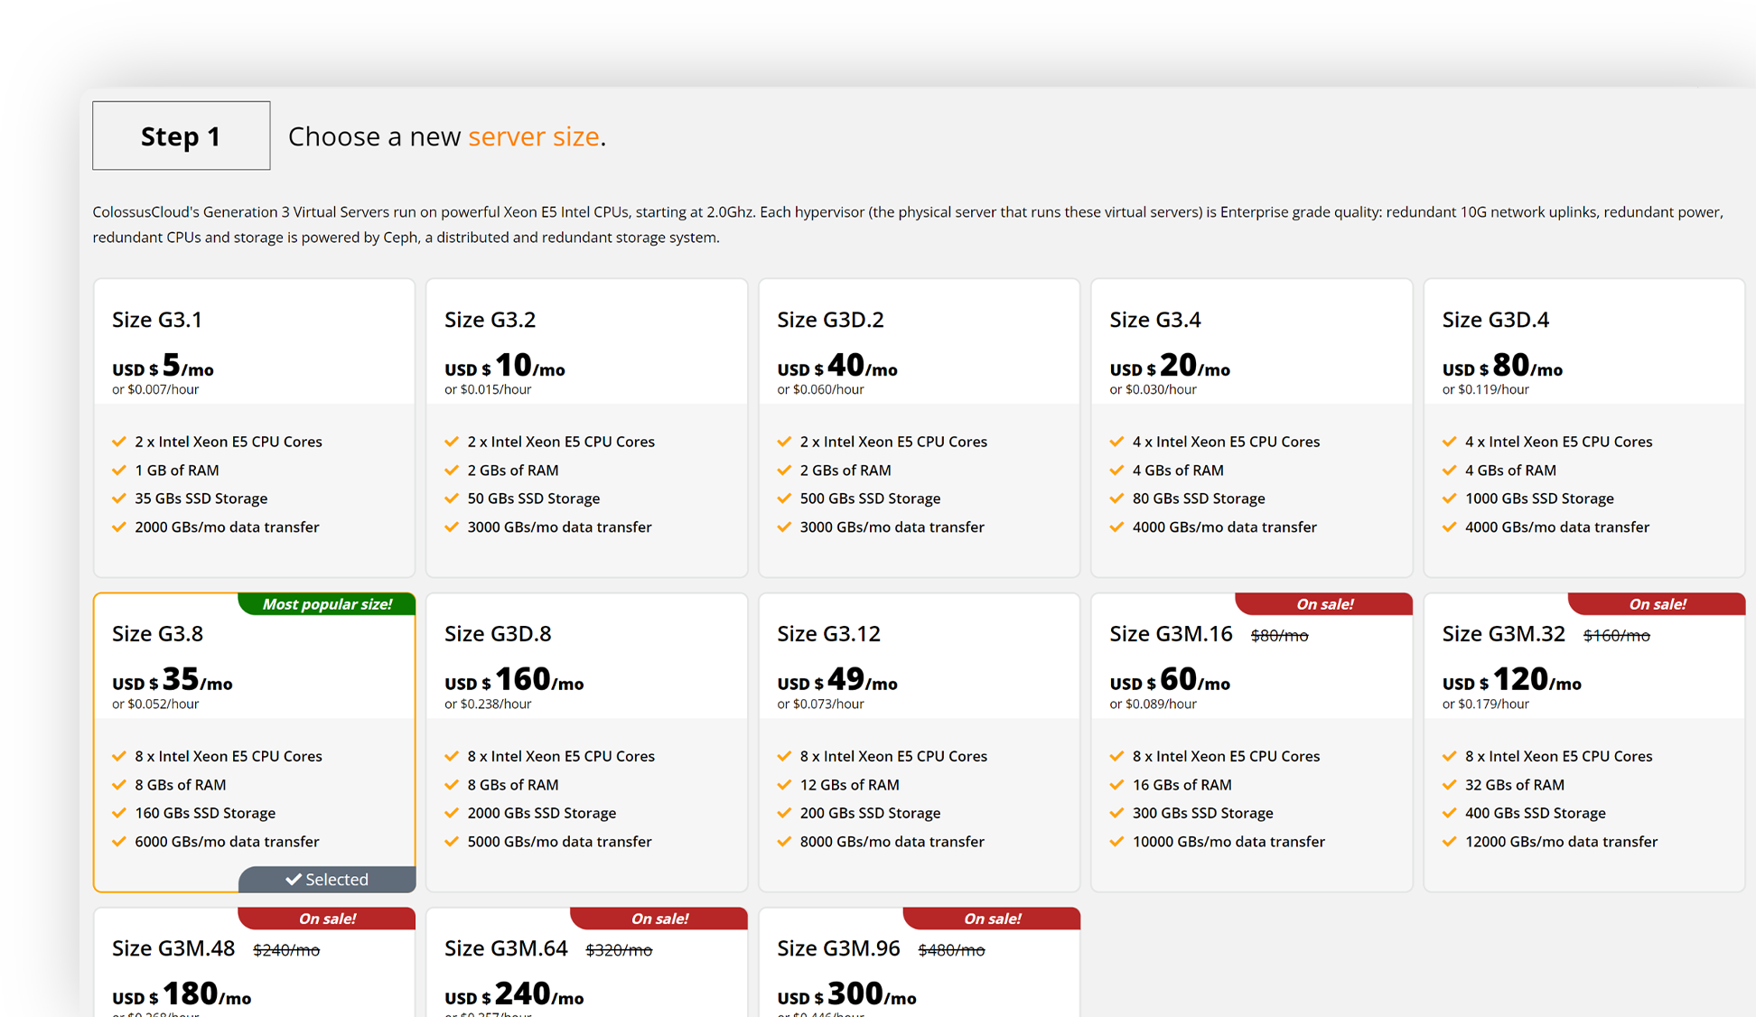This screenshot has width=1756, height=1017.
Task: Click the On sale! banner on G3M.96
Action: click(991, 918)
